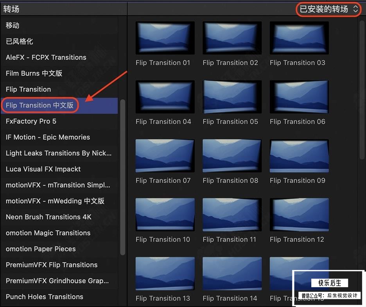Choose Light Leaks Transitions By Nick category
Screen dimensions: 366x307
tap(59, 153)
